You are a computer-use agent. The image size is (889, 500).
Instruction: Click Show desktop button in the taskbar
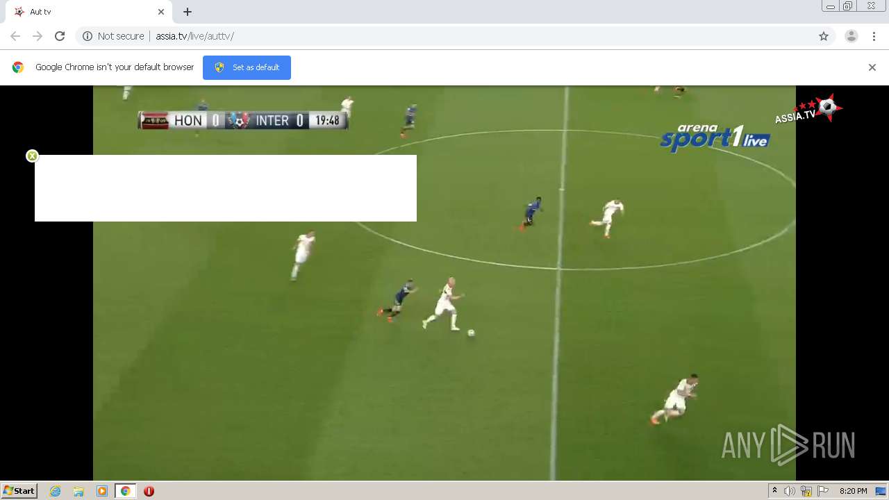pyautogui.click(x=881, y=491)
